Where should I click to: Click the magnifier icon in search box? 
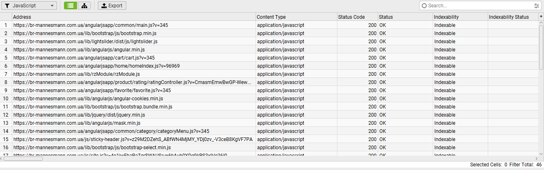(424, 6)
